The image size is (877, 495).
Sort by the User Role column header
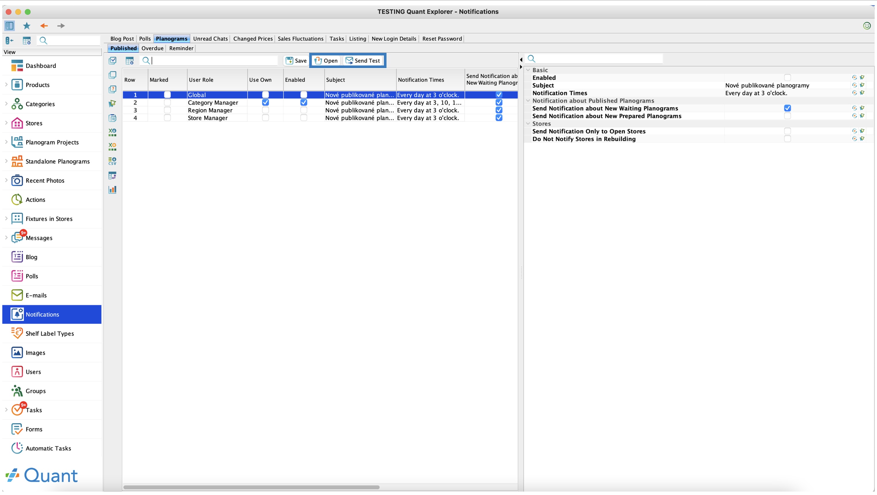(x=217, y=80)
